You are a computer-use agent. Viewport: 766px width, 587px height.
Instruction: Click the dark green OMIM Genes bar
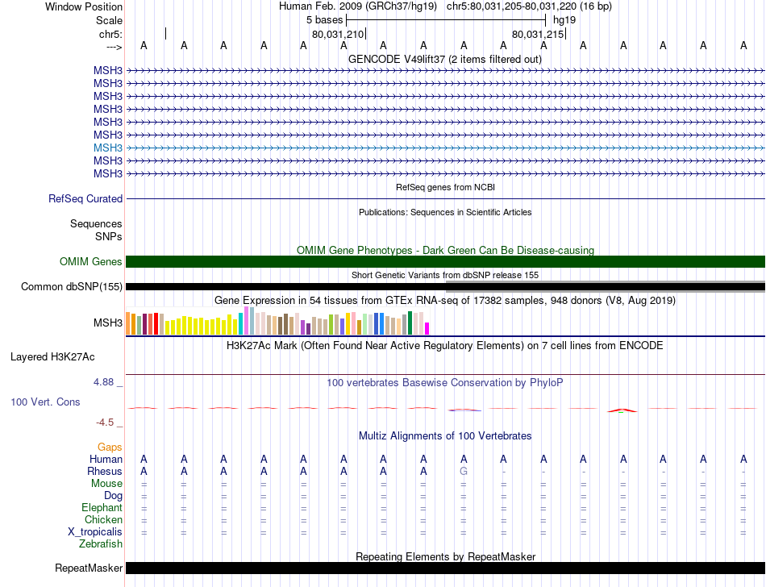pos(445,261)
